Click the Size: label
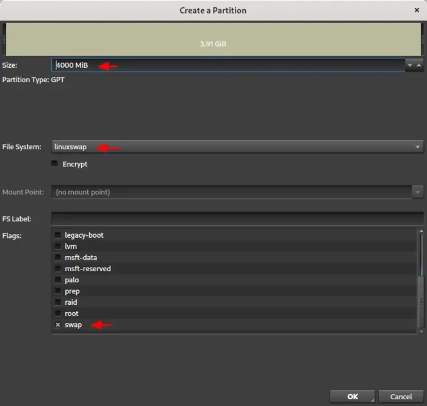 coord(10,65)
